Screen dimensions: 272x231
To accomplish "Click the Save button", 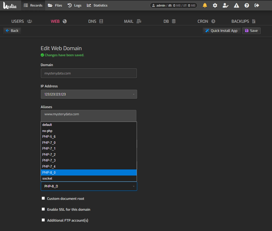I will click(x=251, y=31).
